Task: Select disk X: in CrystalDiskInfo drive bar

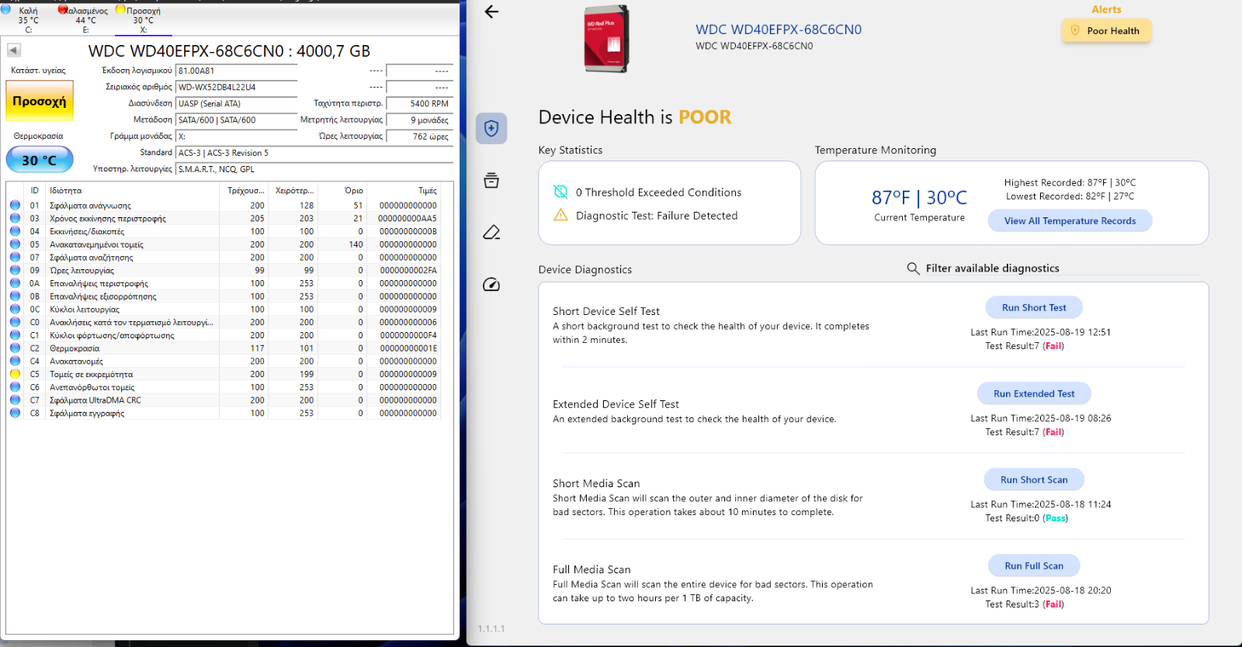Action: click(x=143, y=20)
